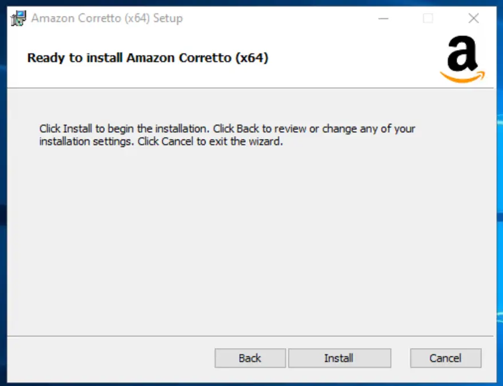Image resolution: width=503 pixels, height=386 pixels.
Task: Click the grayed-out maximize button
Action: click(x=428, y=18)
